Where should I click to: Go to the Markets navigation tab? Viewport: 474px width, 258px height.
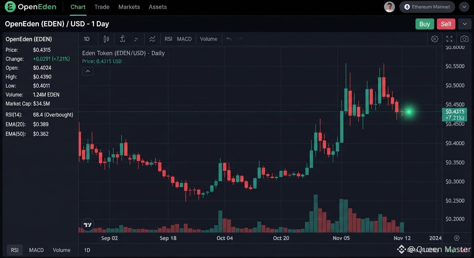(x=129, y=7)
